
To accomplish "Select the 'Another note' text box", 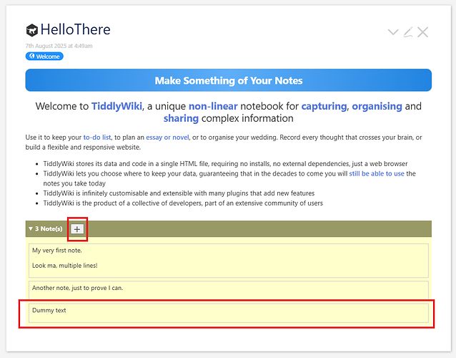I will click(x=228, y=289).
